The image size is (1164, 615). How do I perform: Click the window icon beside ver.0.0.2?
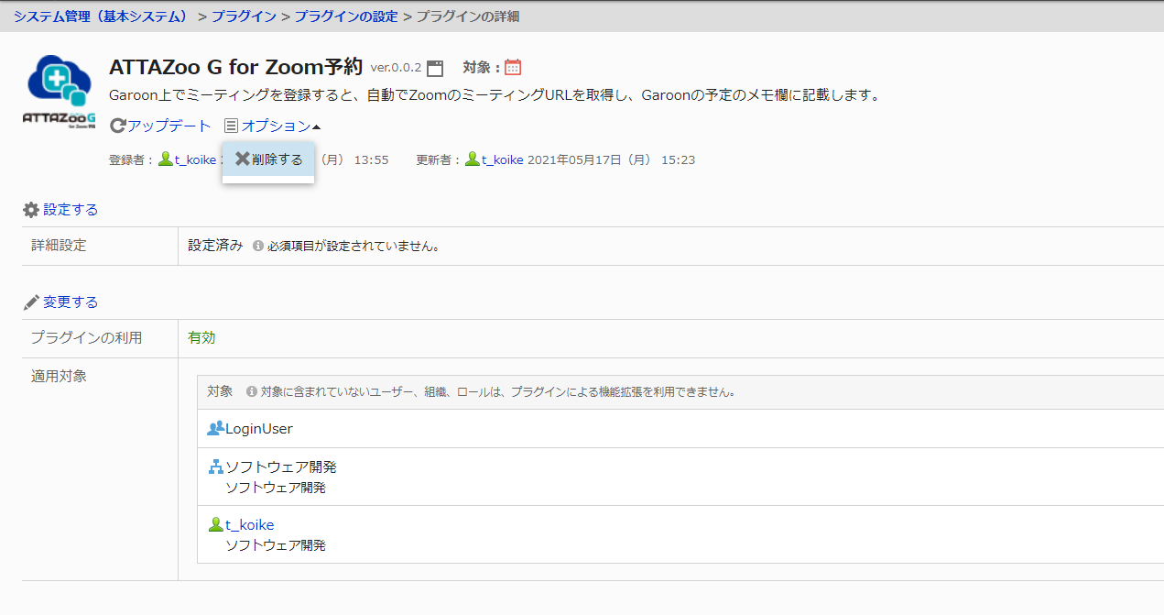pos(435,68)
